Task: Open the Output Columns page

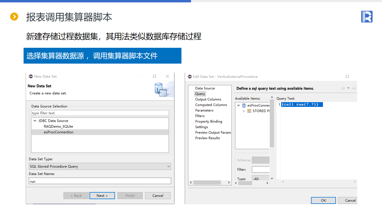Action: pyautogui.click(x=208, y=99)
